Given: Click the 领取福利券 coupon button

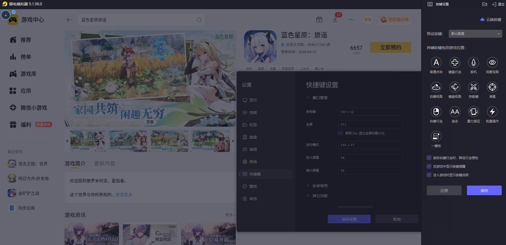Looking at the screenshot, I should pos(395,20).
